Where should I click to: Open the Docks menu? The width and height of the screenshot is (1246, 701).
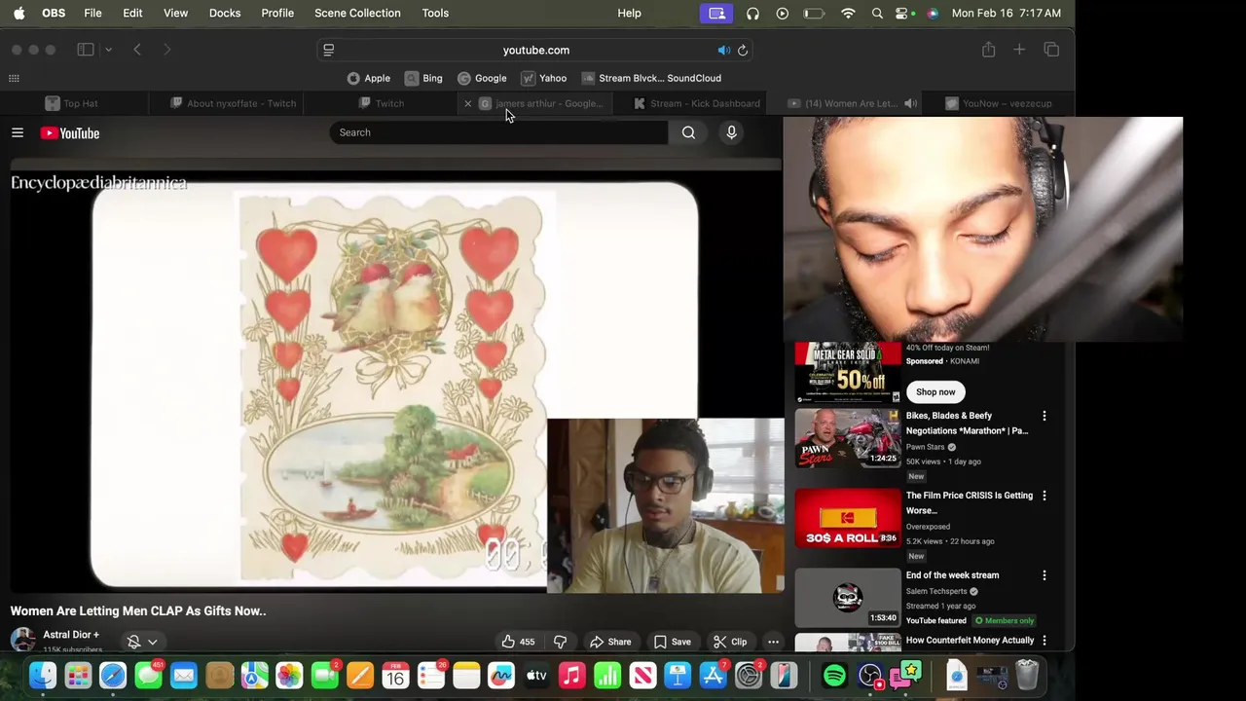225,13
